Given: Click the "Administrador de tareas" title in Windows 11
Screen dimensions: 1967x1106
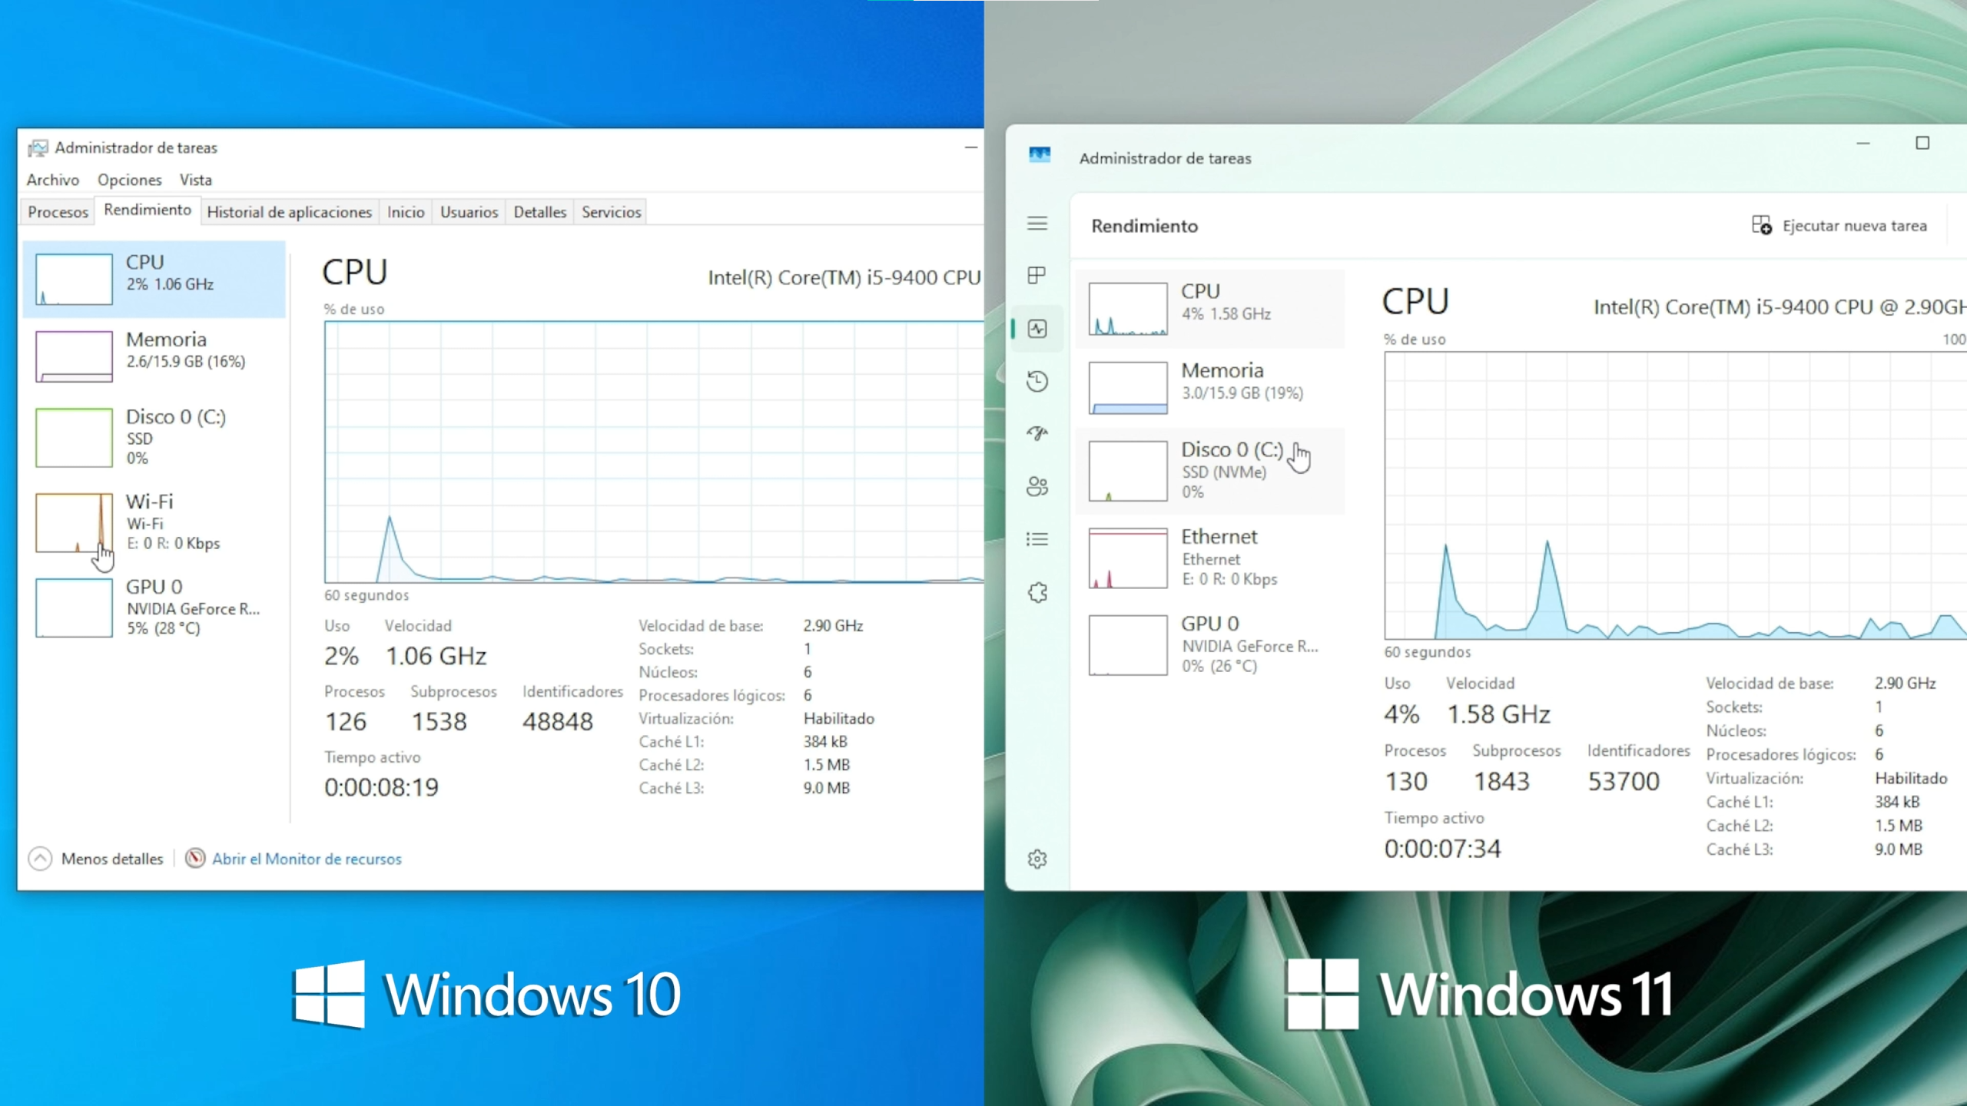Looking at the screenshot, I should [1165, 158].
